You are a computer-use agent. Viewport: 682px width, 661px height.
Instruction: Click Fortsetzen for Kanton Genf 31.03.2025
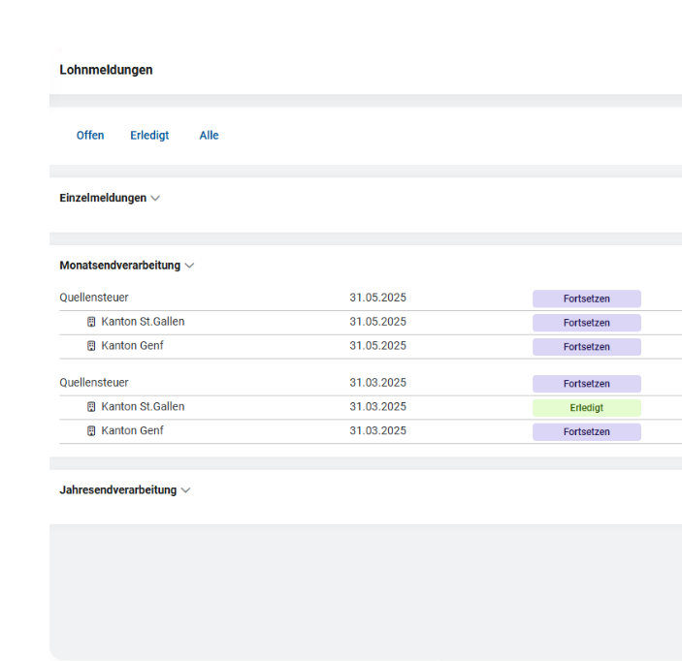(x=586, y=432)
